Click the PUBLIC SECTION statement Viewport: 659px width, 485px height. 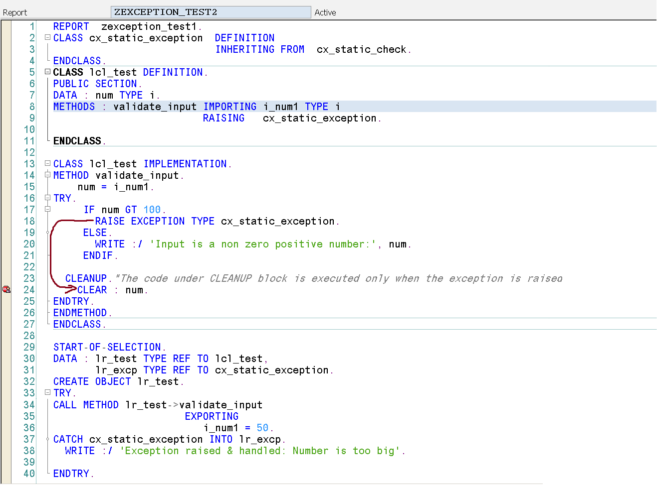pos(97,84)
